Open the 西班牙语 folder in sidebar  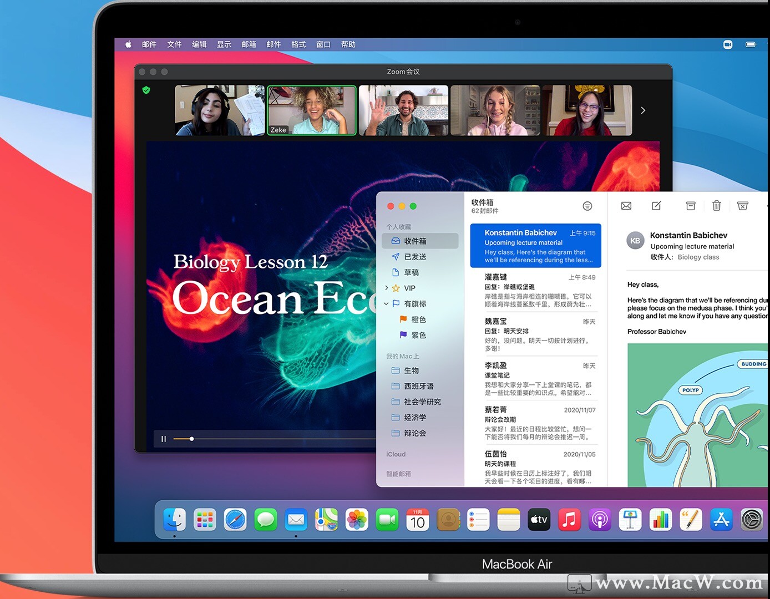(x=420, y=386)
